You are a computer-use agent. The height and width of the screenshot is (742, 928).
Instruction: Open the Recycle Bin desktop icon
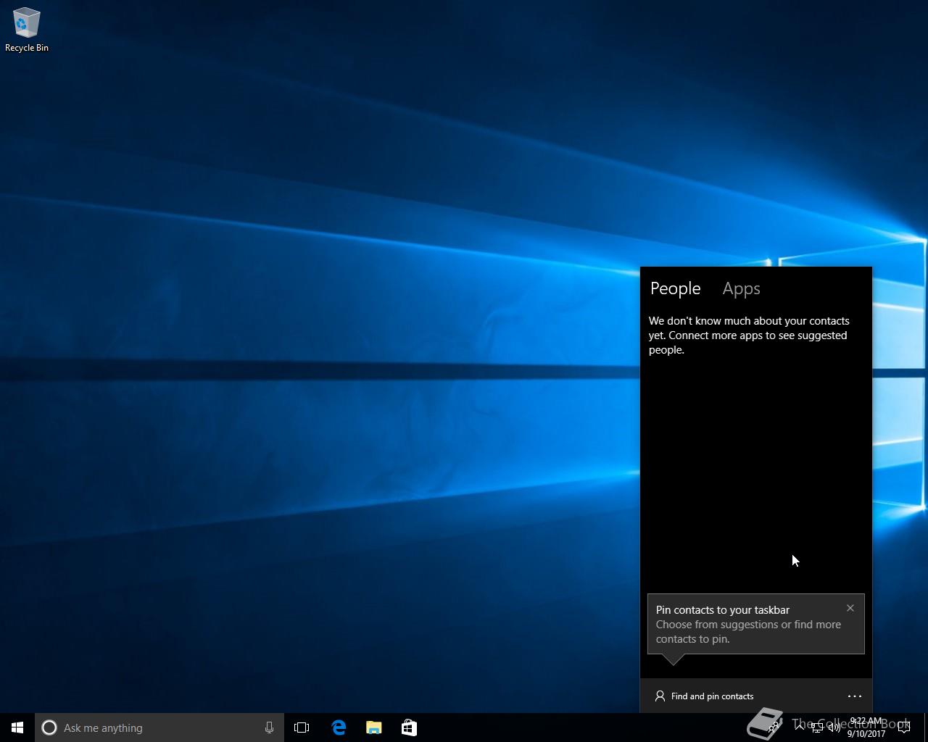[x=26, y=29]
